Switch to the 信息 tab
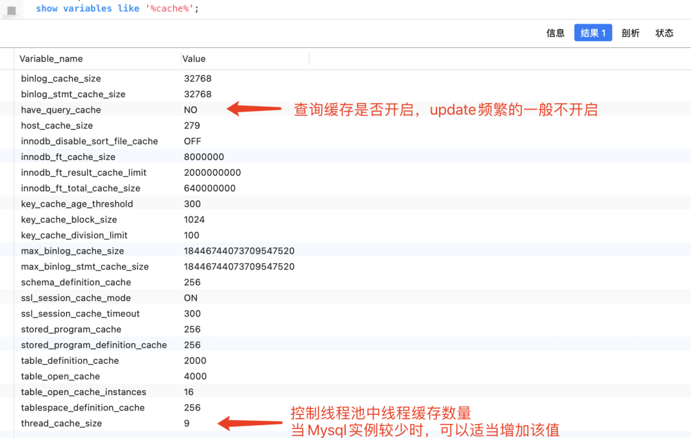This screenshot has height=438, width=691. 555,33
